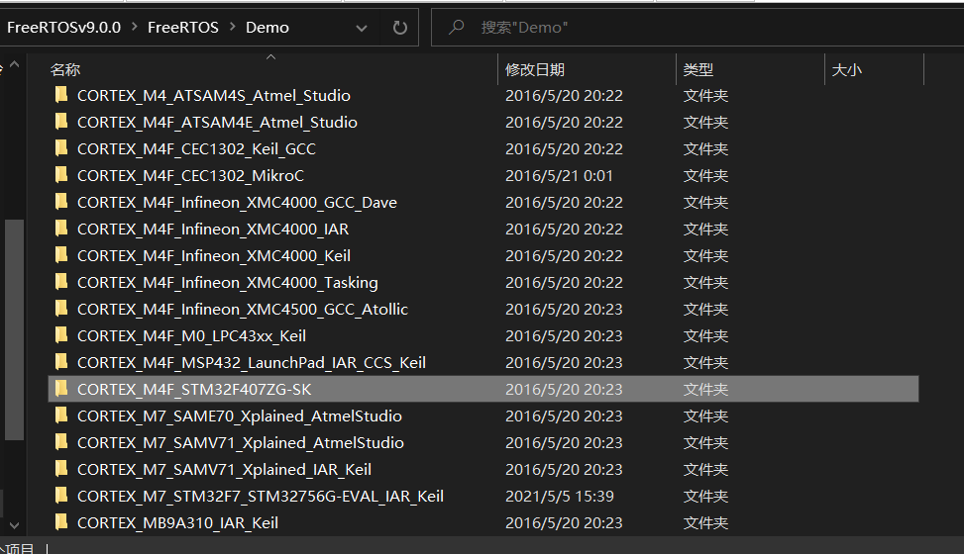Select the CORTEX_M4_ATSAM4S_Atmel_Studio folder name
Screen dimensions: 964x554
point(214,96)
